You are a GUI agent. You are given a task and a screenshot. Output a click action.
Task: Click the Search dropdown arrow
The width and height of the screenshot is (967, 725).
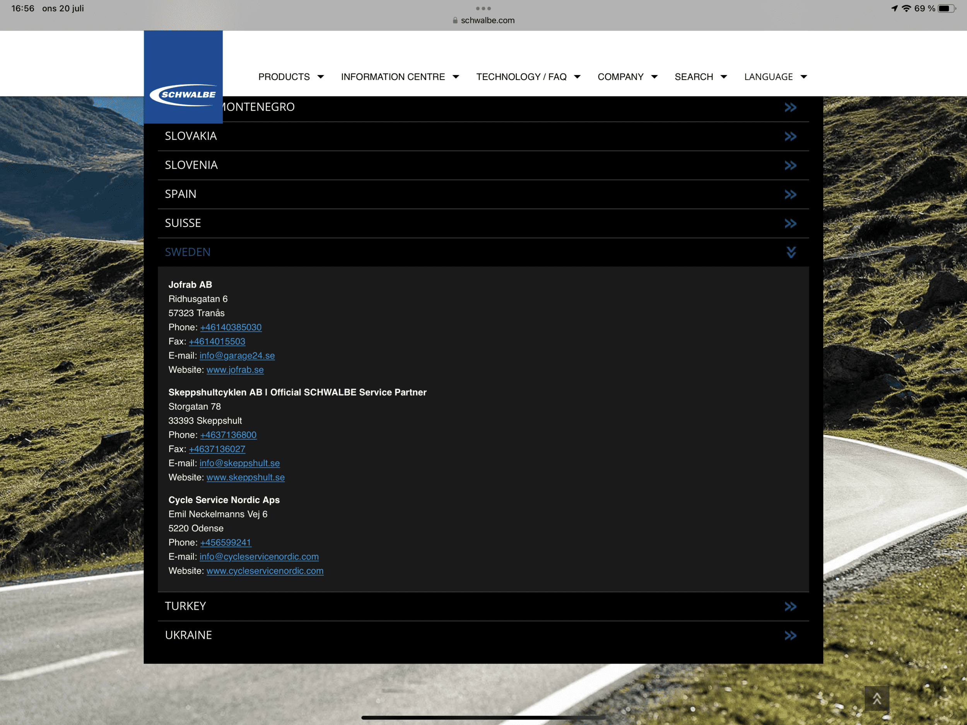(x=723, y=77)
